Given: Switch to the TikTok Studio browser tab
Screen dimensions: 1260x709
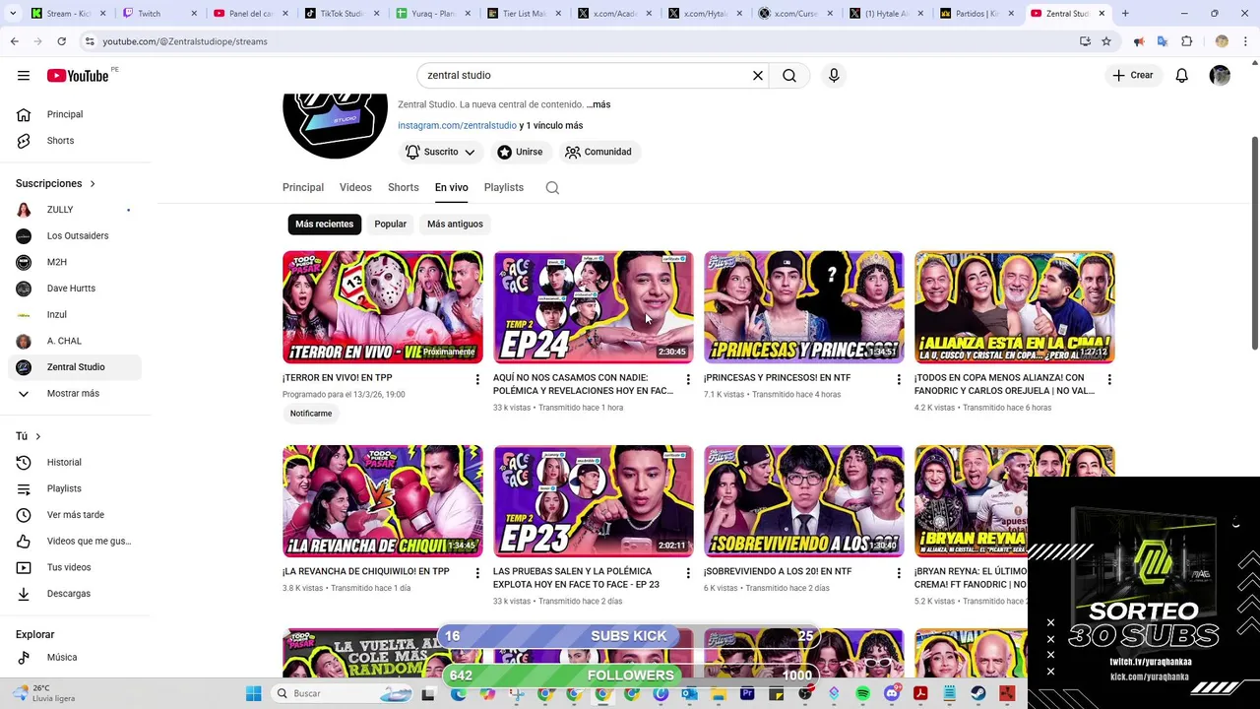Looking at the screenshot, I should coord(341,14).
